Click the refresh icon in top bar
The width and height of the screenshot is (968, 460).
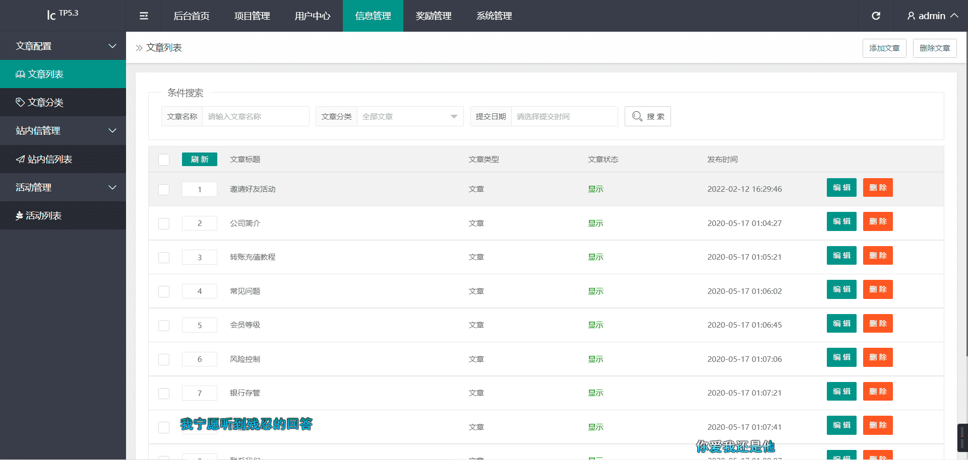[x=876, y=16]
